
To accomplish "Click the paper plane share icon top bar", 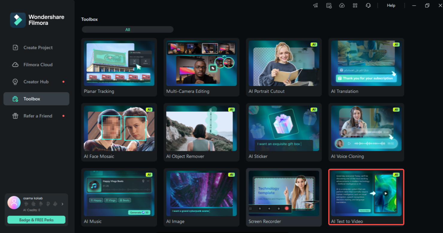I will pos(315,5).
